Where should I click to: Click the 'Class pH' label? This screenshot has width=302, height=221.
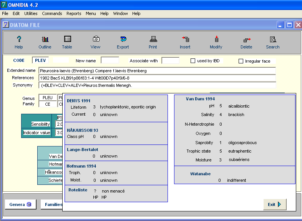(x=75, y=136)
